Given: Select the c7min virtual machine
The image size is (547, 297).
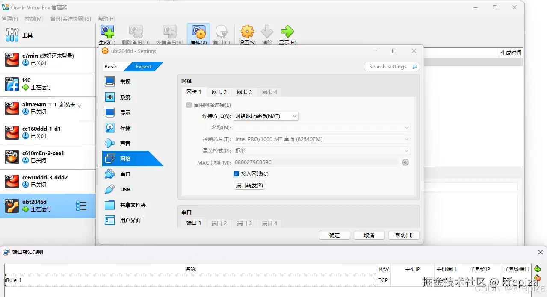Looking at the screenshot, I should tap(47, 59).
